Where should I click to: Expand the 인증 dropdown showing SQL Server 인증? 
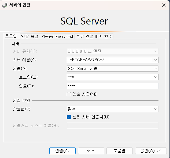pos(113,69)
